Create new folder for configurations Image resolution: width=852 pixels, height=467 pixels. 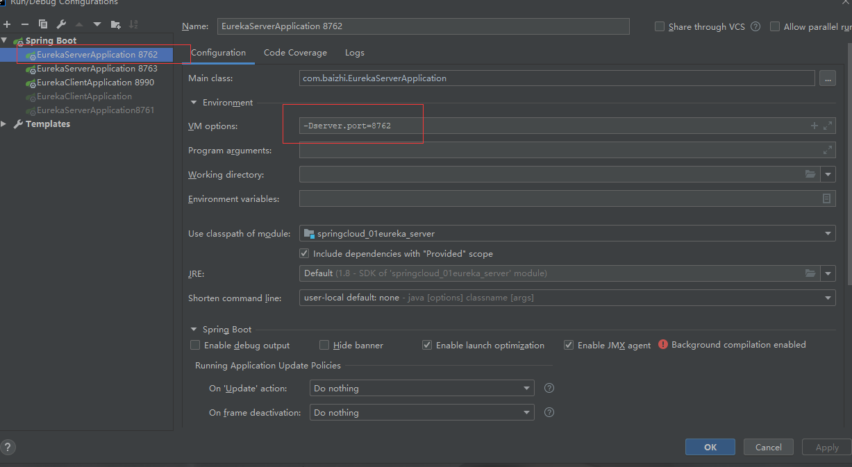tap(116, 24)
